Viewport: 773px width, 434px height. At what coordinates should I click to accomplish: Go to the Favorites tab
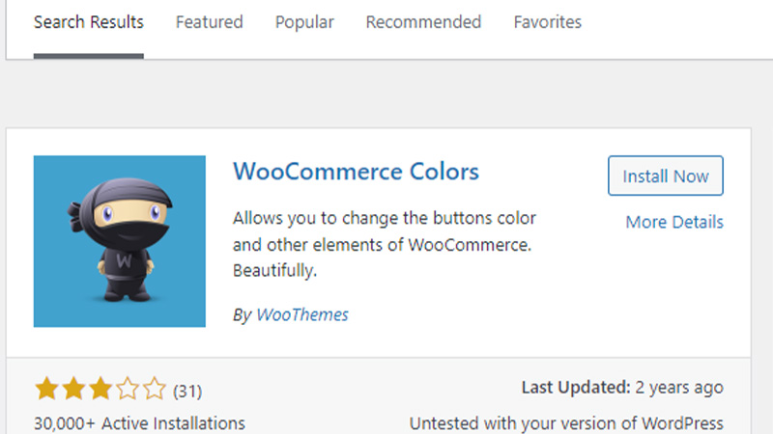[x=548, y=22]
